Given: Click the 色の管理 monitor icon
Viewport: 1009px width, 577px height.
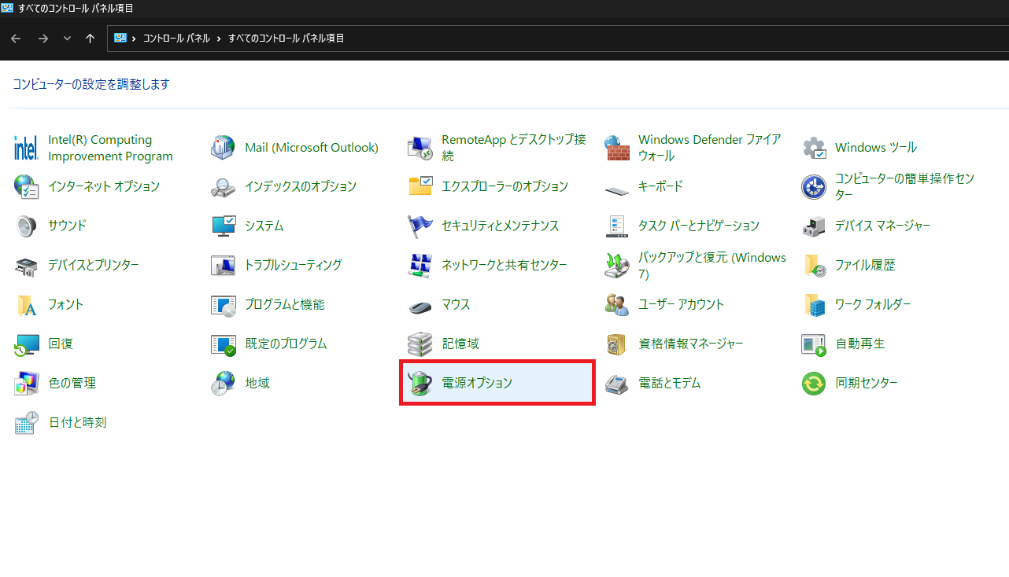Looking at the screenshot, I should pyautogui.click(x=27, y=384).
